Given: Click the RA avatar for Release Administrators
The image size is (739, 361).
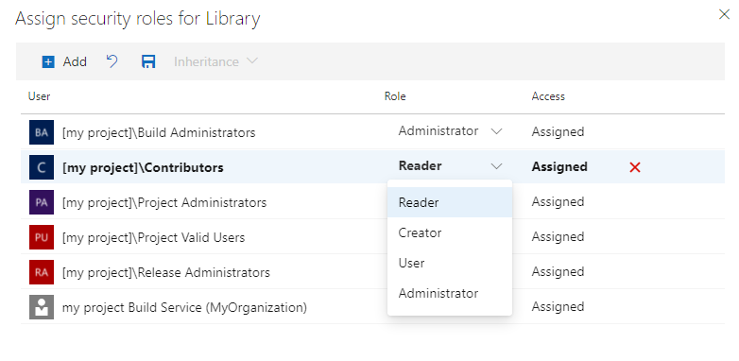Looking at the screenshot, I should (x=42, y=272).
